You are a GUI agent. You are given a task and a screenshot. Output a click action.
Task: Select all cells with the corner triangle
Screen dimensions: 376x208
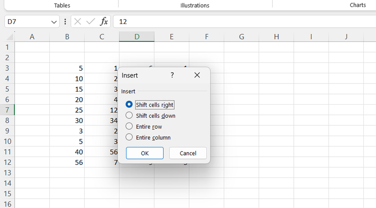coord(9,37)
